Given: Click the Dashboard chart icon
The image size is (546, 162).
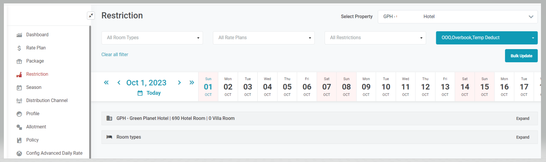Looking at the screenshot, I should (x=19, y=35).
